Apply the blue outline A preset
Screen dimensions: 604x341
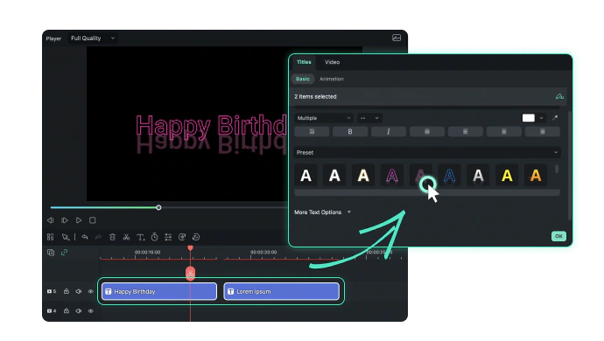(450, 176)
